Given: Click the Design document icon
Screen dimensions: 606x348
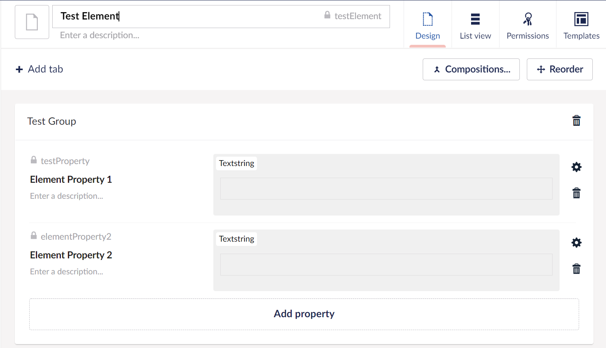Looking at the screenshot, I should pos(427,19).
